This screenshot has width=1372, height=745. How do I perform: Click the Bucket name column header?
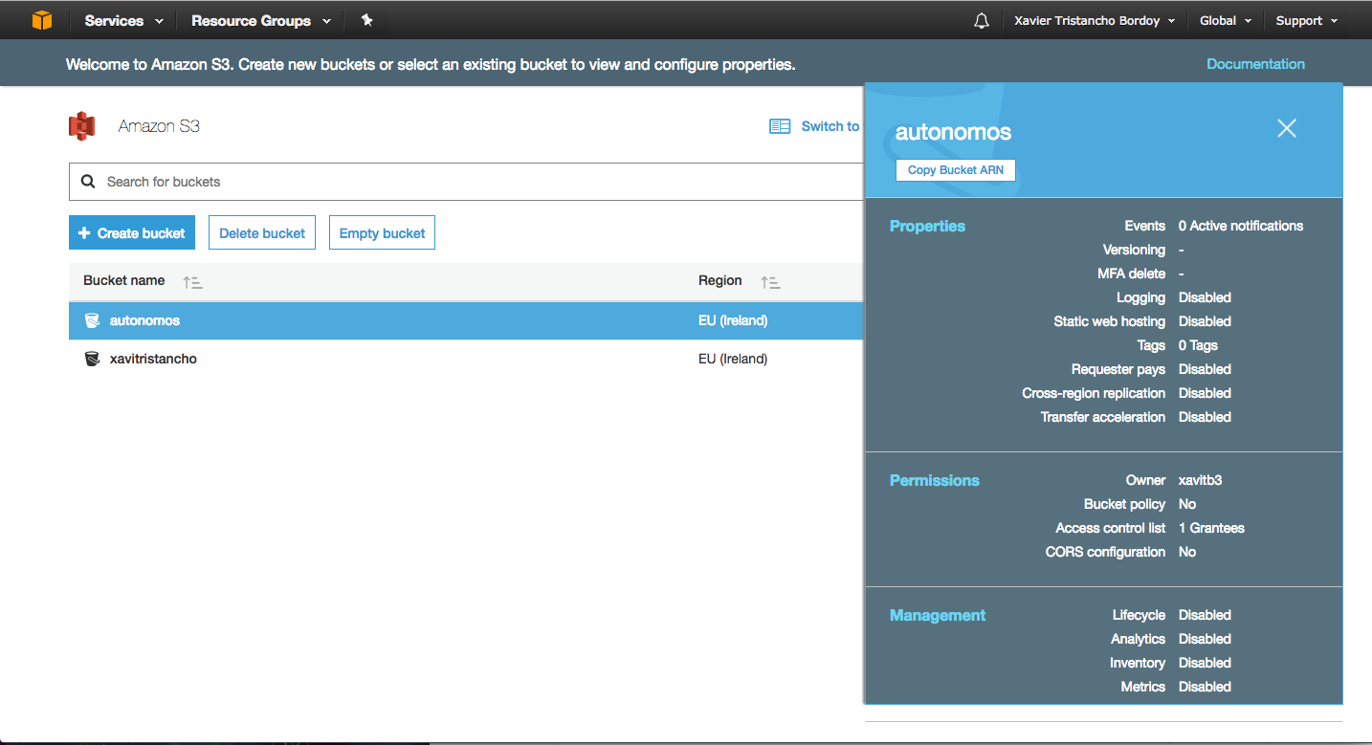[x=124, y=280]
